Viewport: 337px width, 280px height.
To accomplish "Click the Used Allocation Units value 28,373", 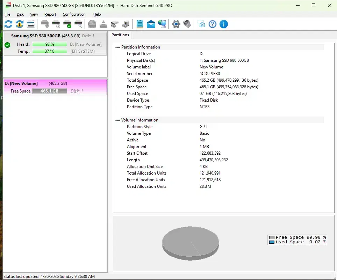I will pyautogui.click(x=205, y=186).
